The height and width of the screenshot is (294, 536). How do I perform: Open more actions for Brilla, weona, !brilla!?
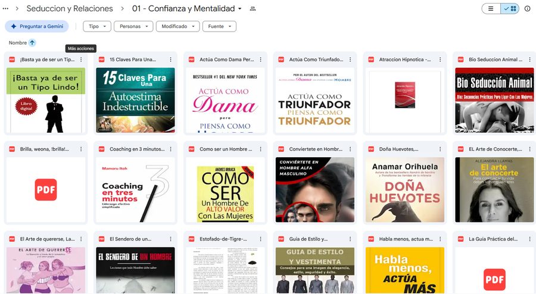point(81,149)
